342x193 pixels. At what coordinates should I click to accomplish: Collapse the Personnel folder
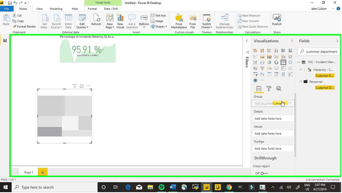(x=300, y=82)
